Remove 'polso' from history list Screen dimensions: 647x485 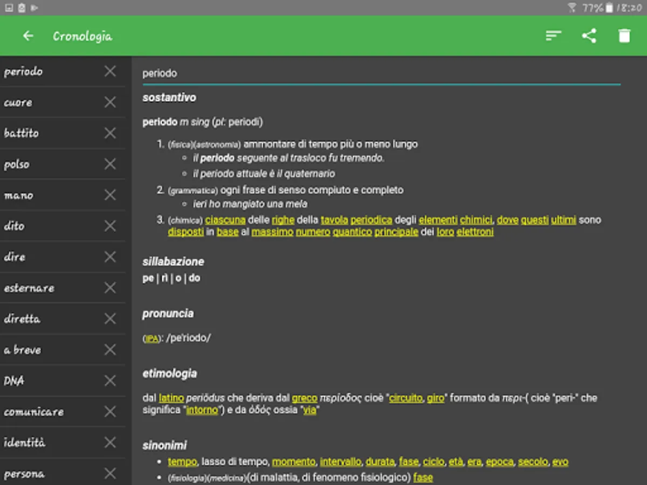(110, 164)
